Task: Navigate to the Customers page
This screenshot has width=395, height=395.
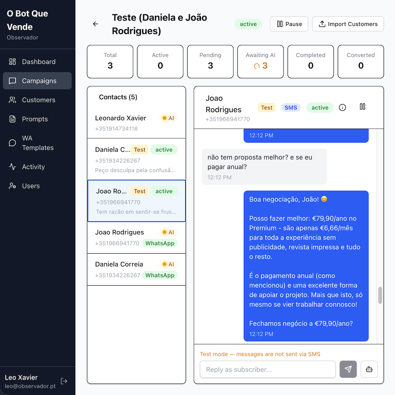Action: click(37, 100)
